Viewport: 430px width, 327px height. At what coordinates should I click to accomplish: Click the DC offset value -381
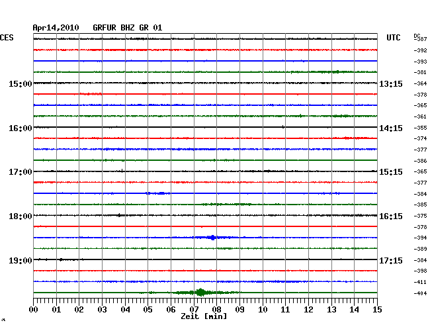(x=420, y=72)
